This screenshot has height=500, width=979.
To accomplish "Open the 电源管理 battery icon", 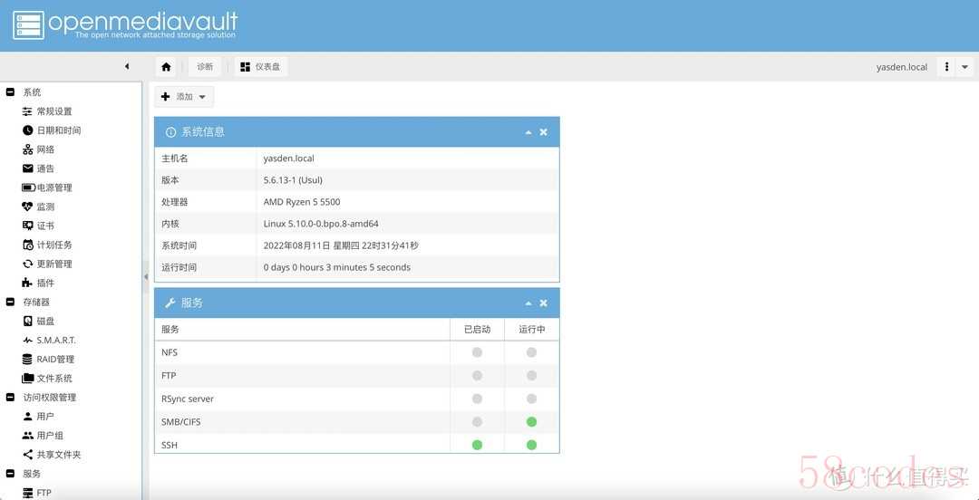I will [x=28, y=187].
